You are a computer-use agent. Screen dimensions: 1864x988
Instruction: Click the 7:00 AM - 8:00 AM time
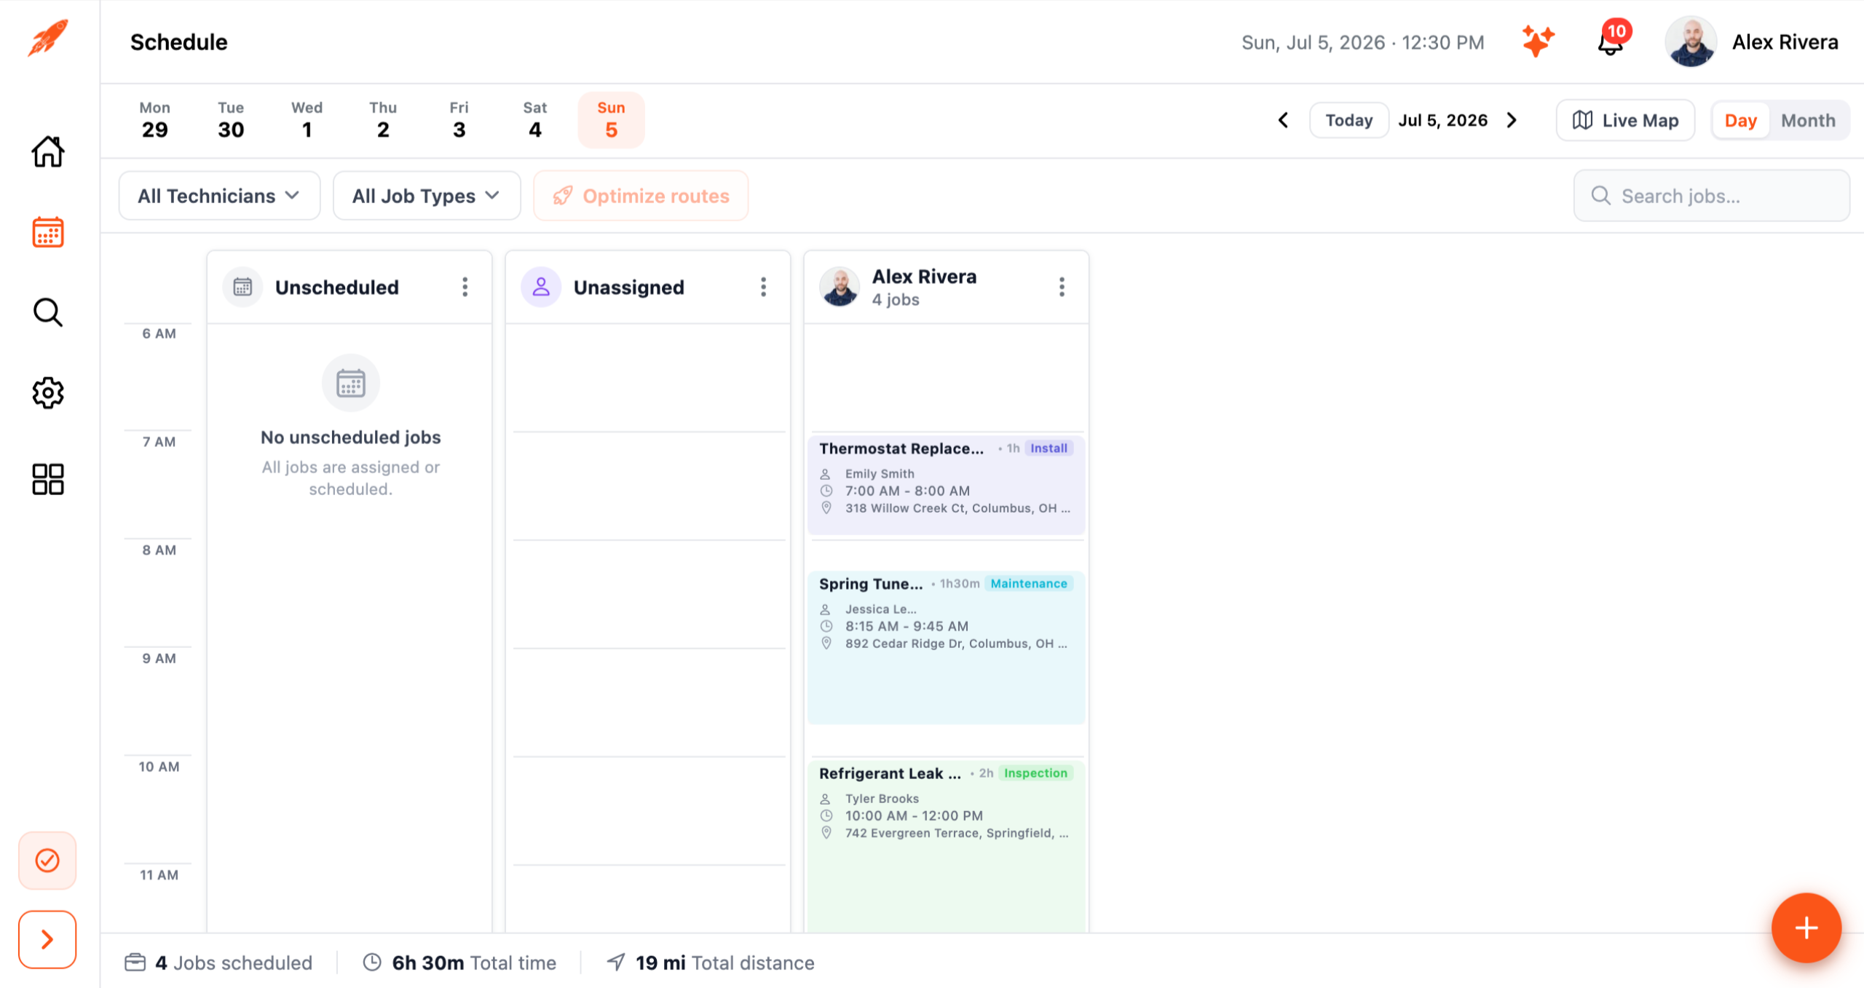click(907, 491)
